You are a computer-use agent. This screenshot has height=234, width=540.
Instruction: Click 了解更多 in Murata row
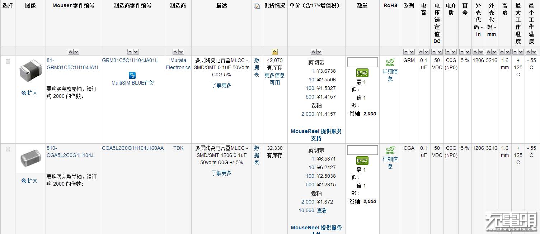click(221, 85)
